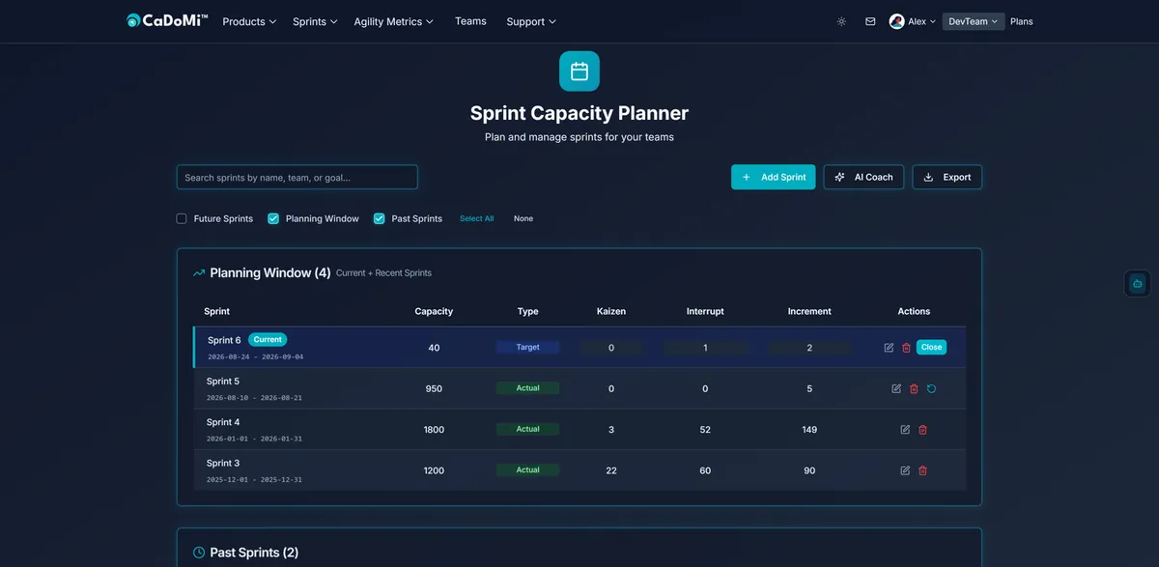Click the Select All filter link
Viewport: 1159px width, 567px height.
476,218
